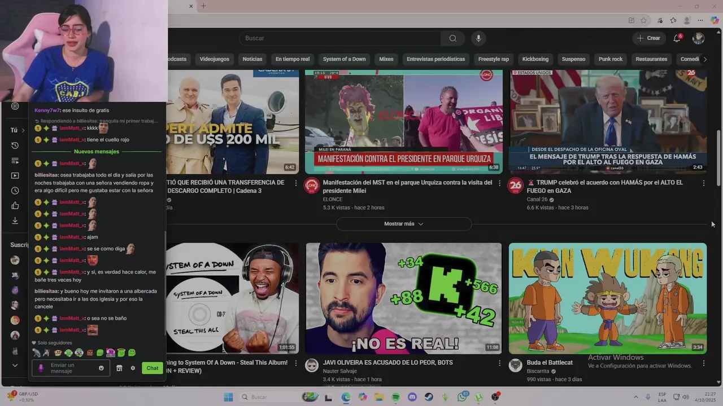Open Windows Start menu
This screenshot has width=723, height=406.
coord(228,397)
